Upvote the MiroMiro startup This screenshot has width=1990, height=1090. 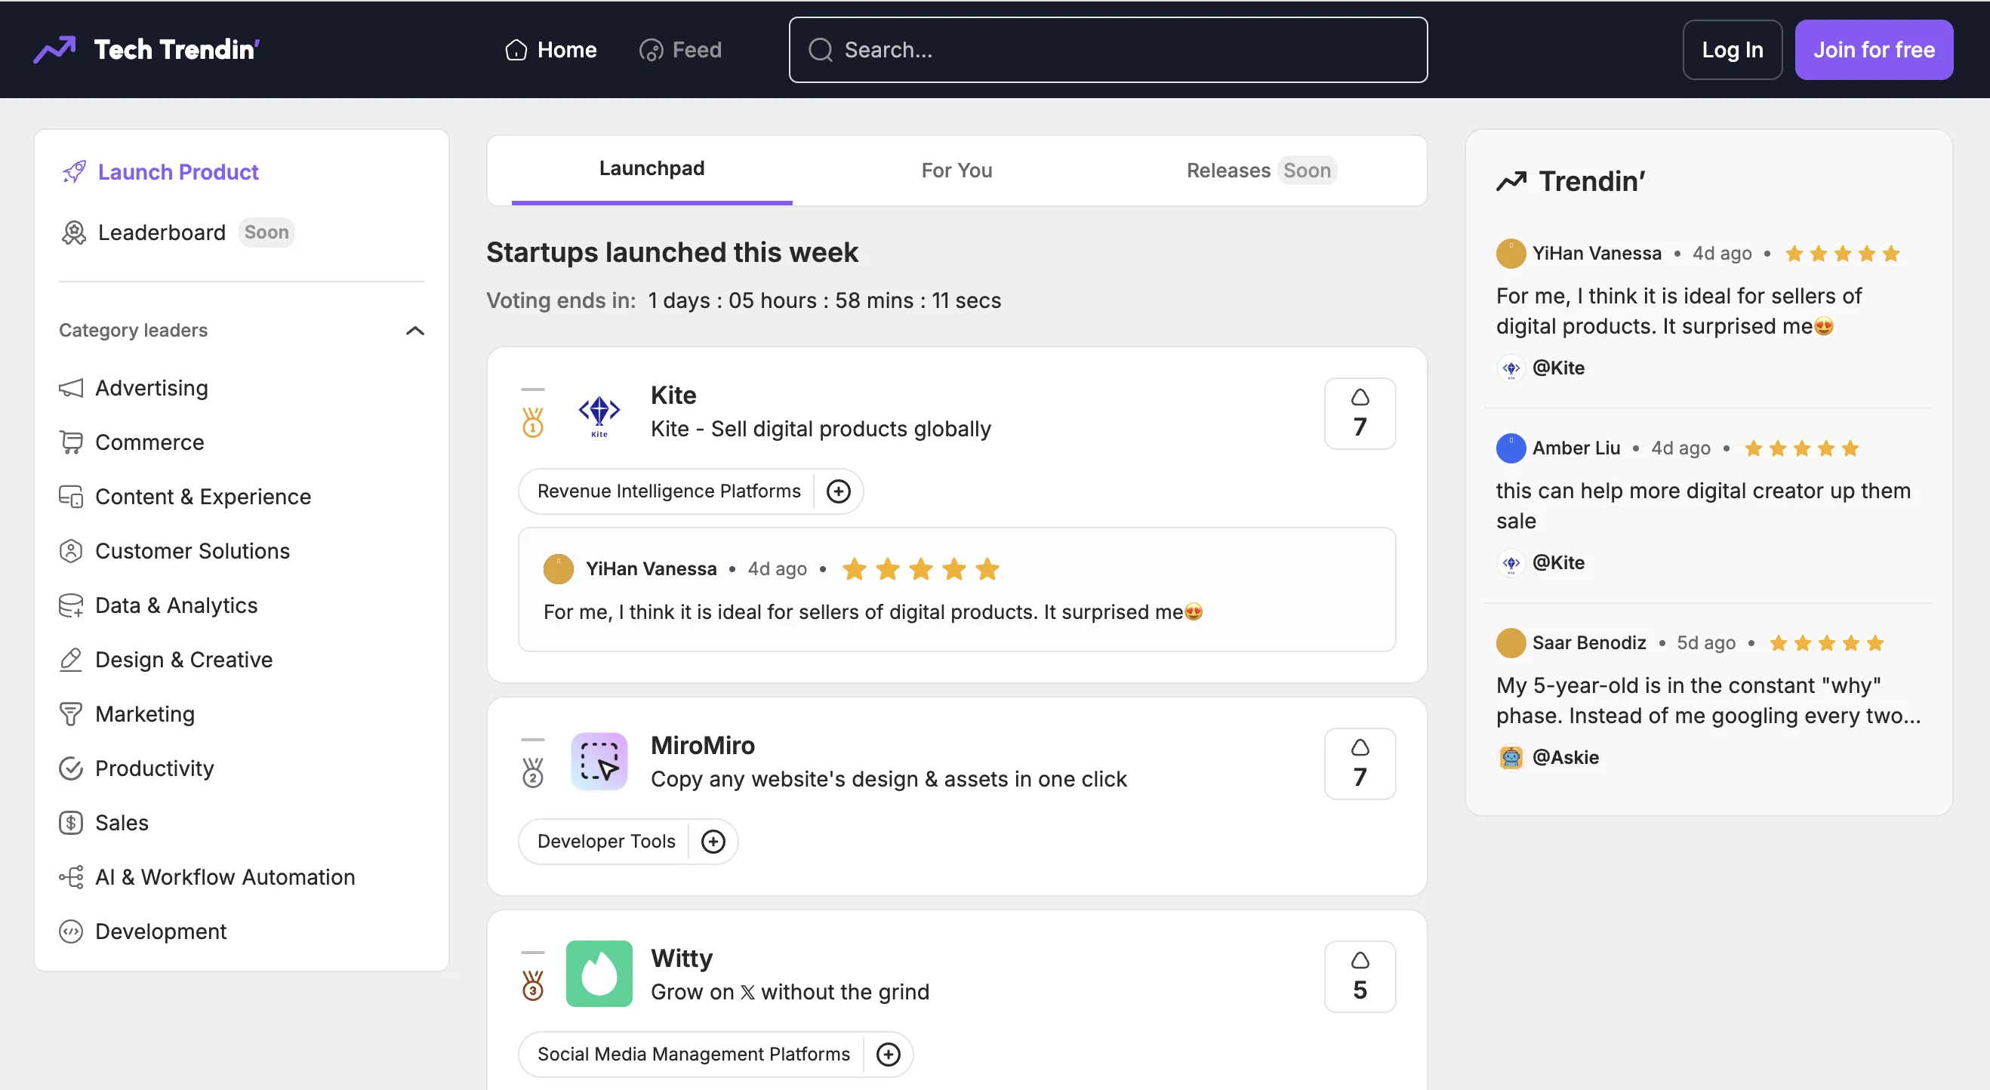[x=1360, y=763]
